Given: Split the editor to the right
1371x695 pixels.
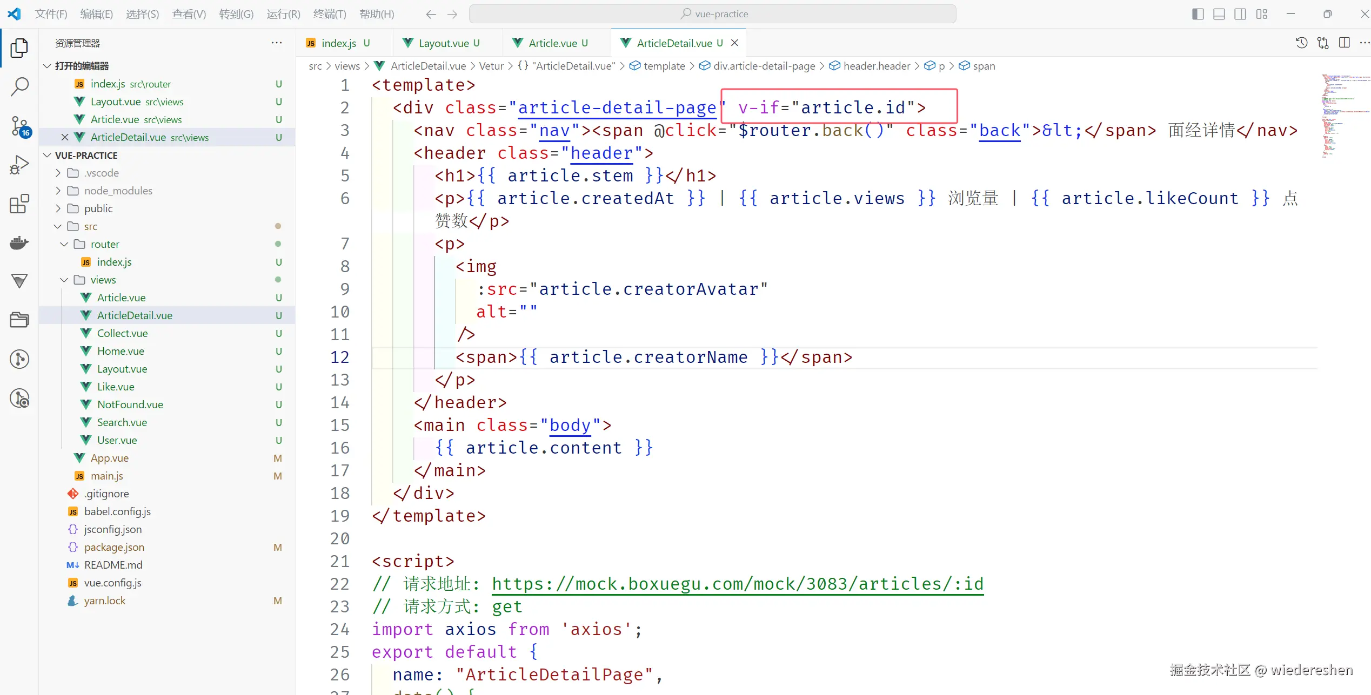Looking at the screenshot, I should [1344, 43].
